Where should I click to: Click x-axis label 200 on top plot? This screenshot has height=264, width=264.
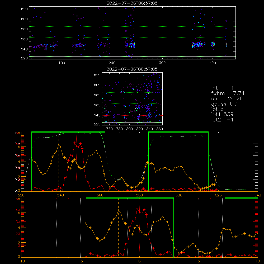point(112,63)
